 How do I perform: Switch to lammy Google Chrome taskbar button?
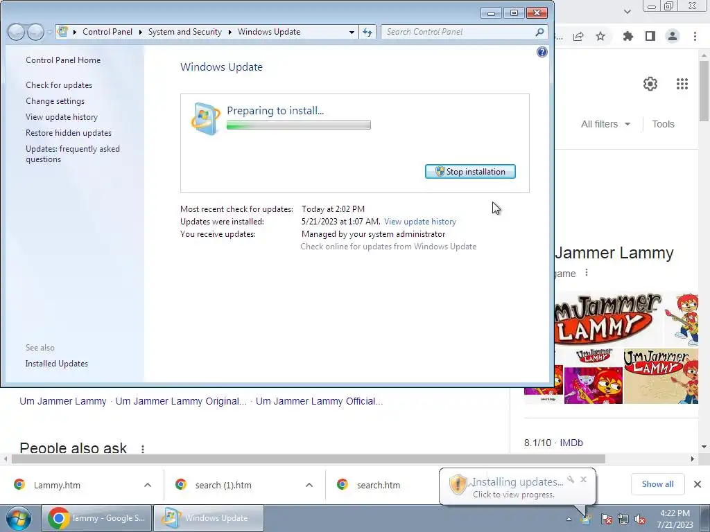tap(97, 518)
